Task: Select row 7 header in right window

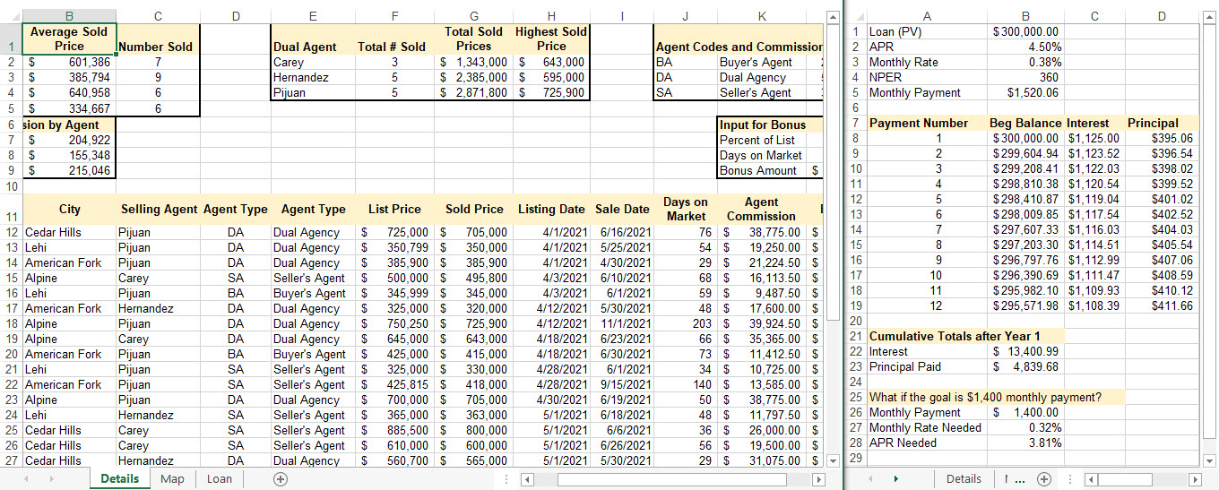Action: 856,123
